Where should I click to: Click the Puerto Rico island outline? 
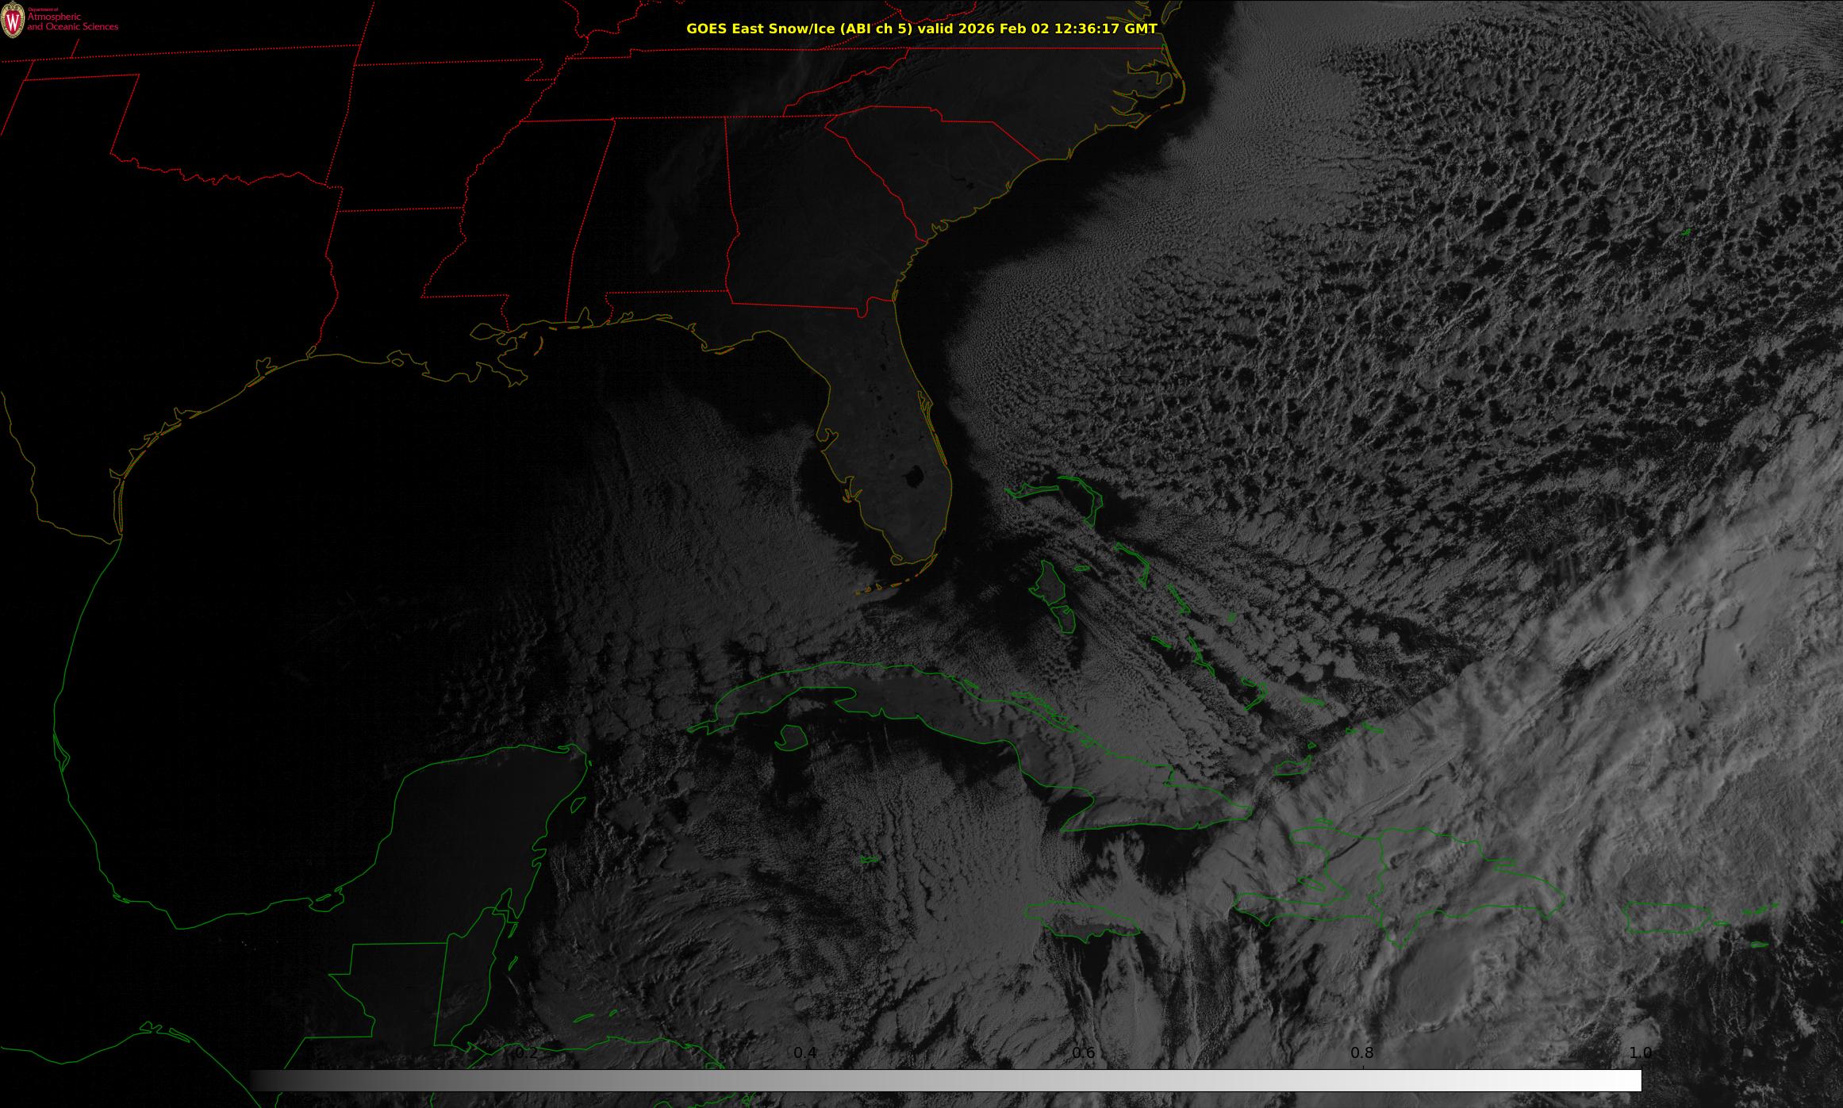pos(1664,918)
